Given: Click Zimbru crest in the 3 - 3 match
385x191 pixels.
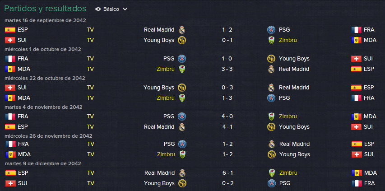Looking at the screenshot, I should pyautogui.click(x=182, y=69).
